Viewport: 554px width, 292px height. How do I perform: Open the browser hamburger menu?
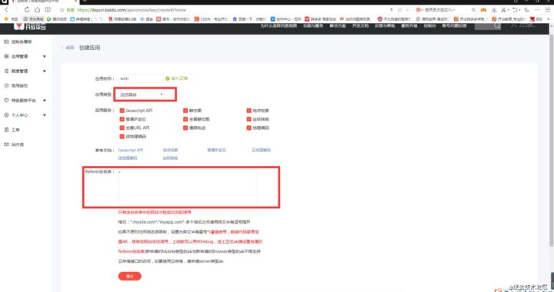pos(548,10)
